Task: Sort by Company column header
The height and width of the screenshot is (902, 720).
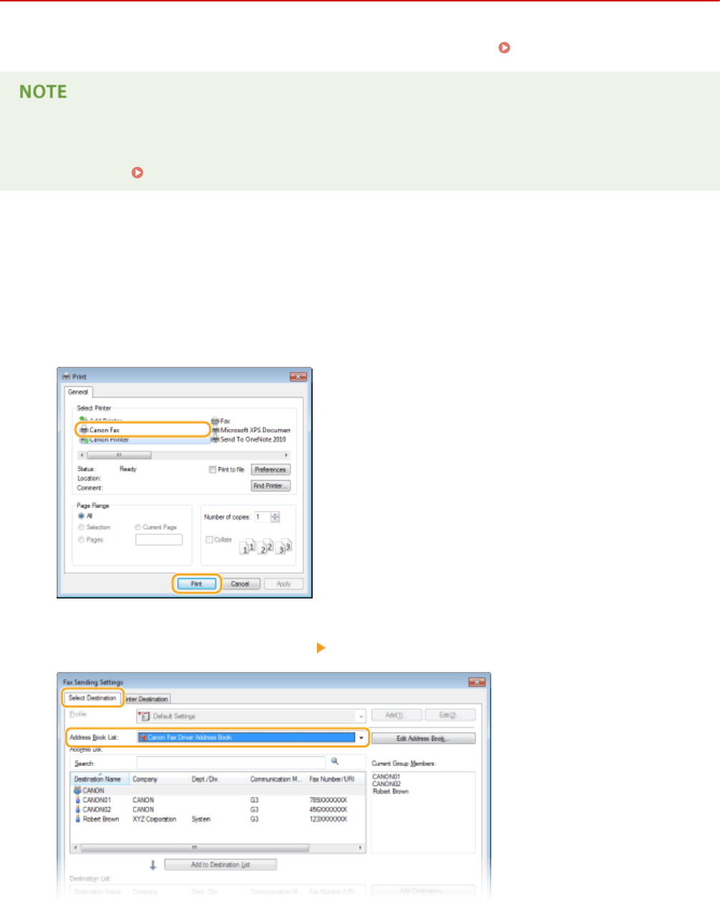Action: pyautogui.click(x=159, y=779)
